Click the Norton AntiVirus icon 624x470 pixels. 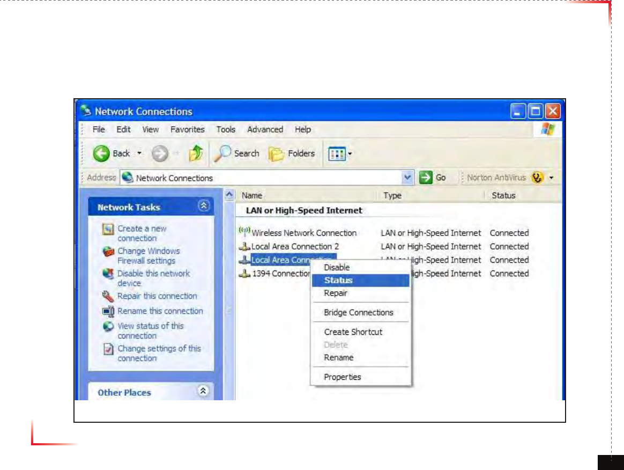click(537, 178)
